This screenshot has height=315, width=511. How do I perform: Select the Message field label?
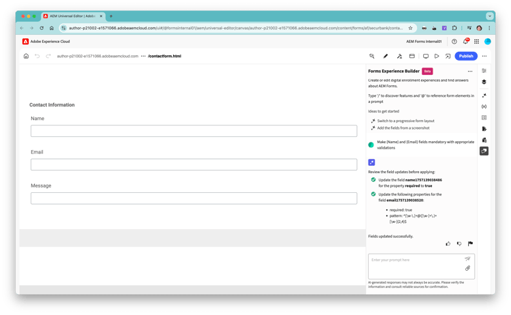pyautogui.click(x=41, y=185)
